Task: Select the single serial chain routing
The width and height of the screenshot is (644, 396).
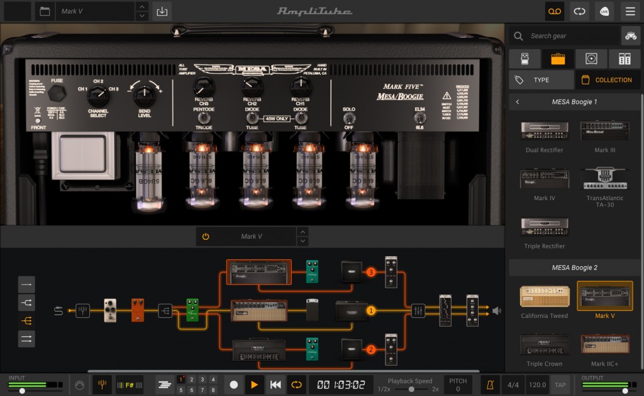Action: point(26,284)
